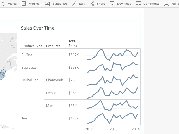The width and height of the screenshot is (179, 134).
Task: Click the Coffee sales sparkline chart
Action: (x=112, y=55)
